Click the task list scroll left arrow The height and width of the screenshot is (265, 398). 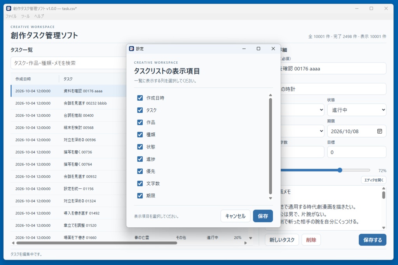pos(13,243)
